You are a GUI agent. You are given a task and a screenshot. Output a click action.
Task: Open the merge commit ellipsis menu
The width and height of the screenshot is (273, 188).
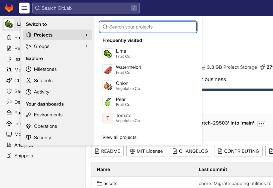coord(261,123)
